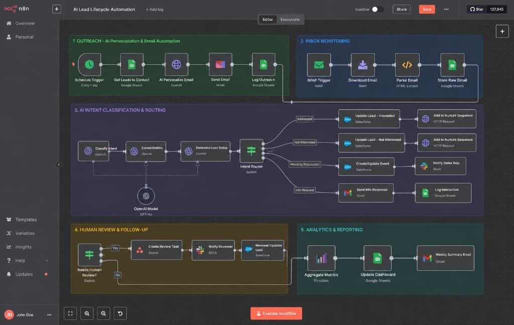
Task: Reset the canvas zoom
Action: [x=120, y=313]
